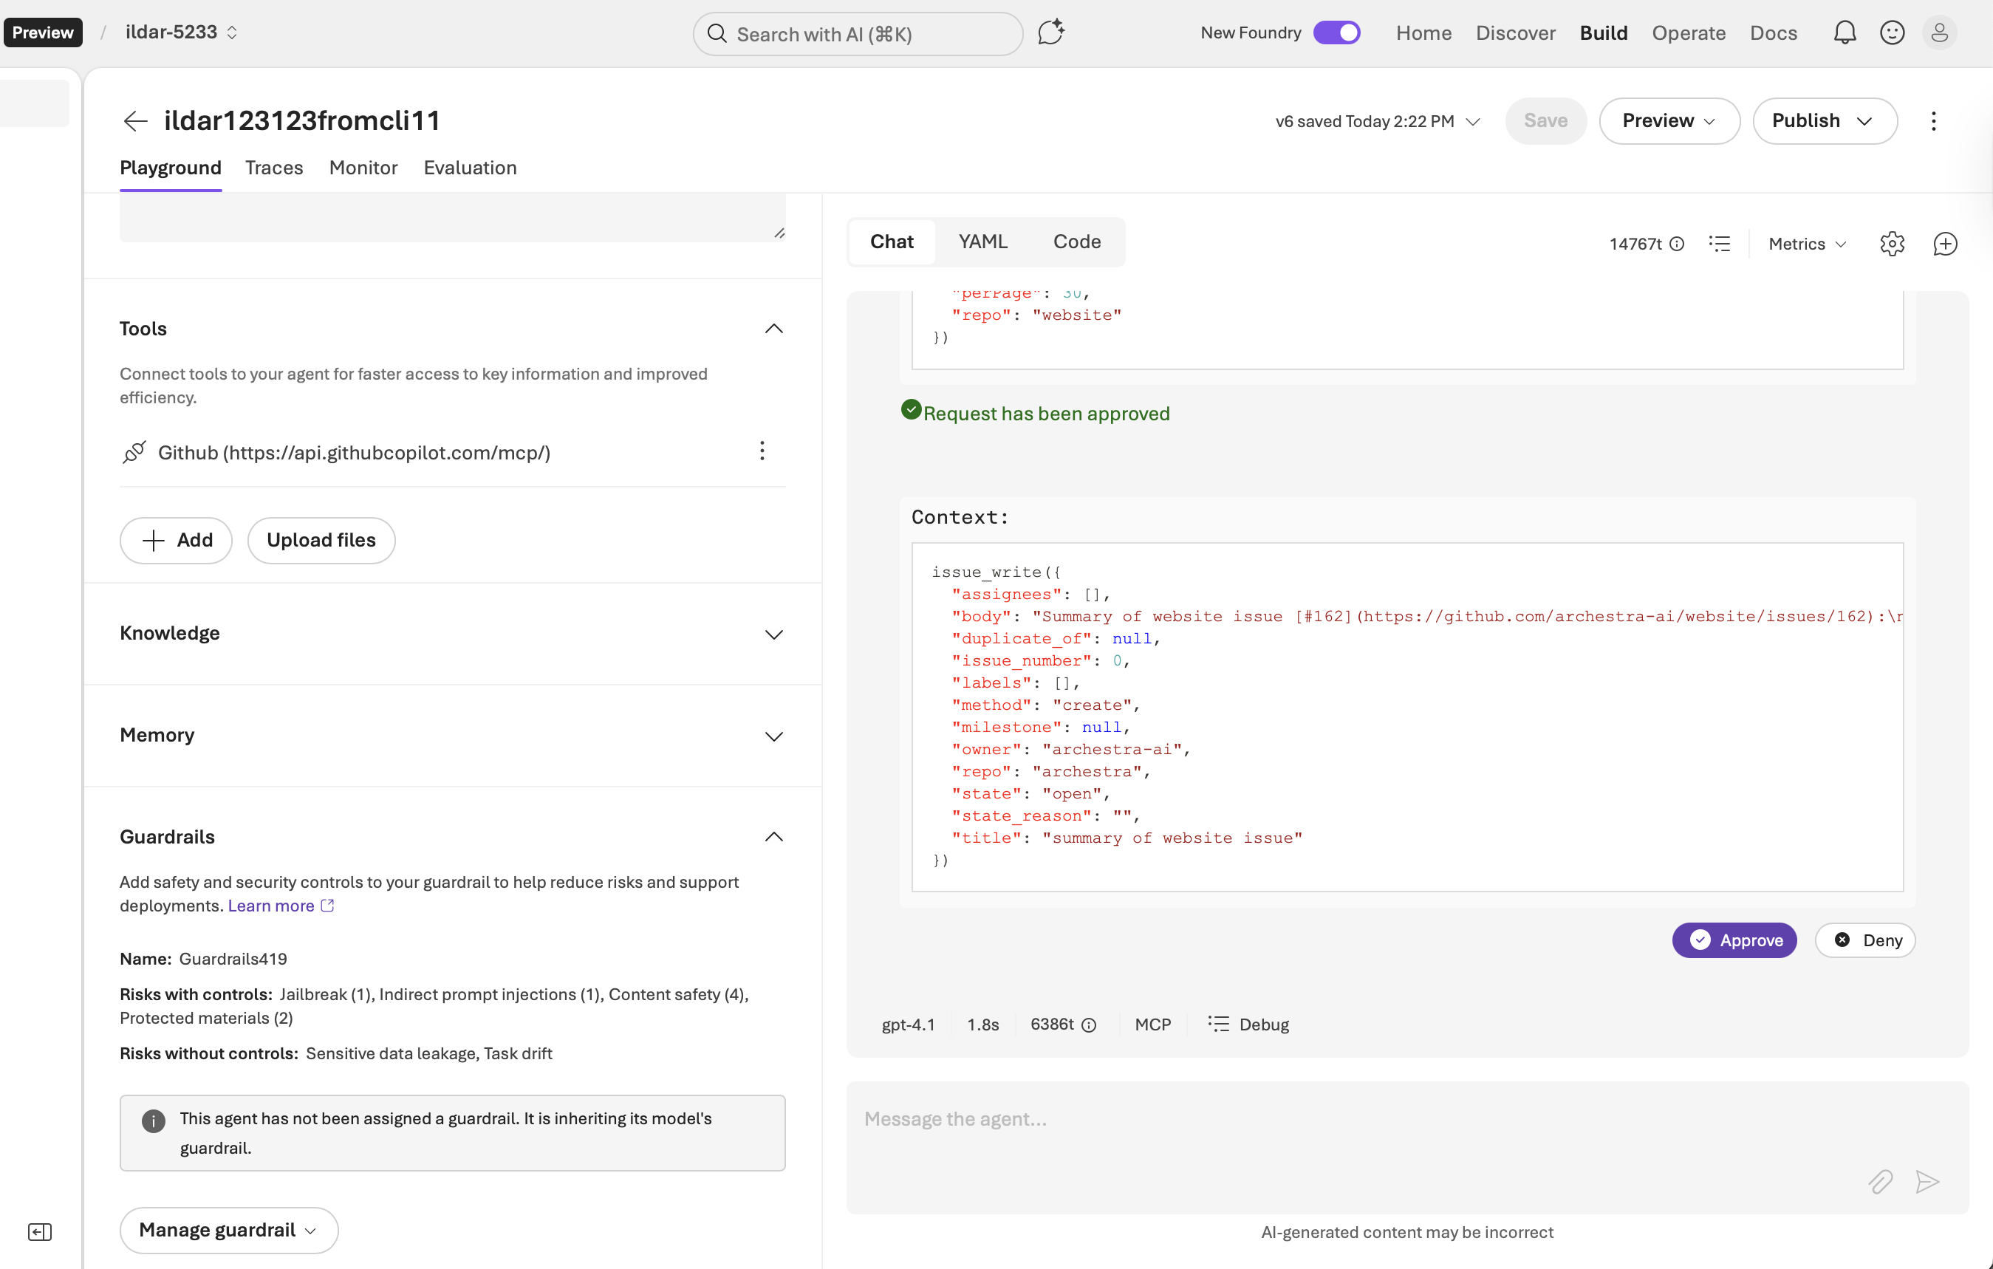1993x1269 pixels.
Task: Collapse the left sidebar panel icon
Action: pos(40,1232)
